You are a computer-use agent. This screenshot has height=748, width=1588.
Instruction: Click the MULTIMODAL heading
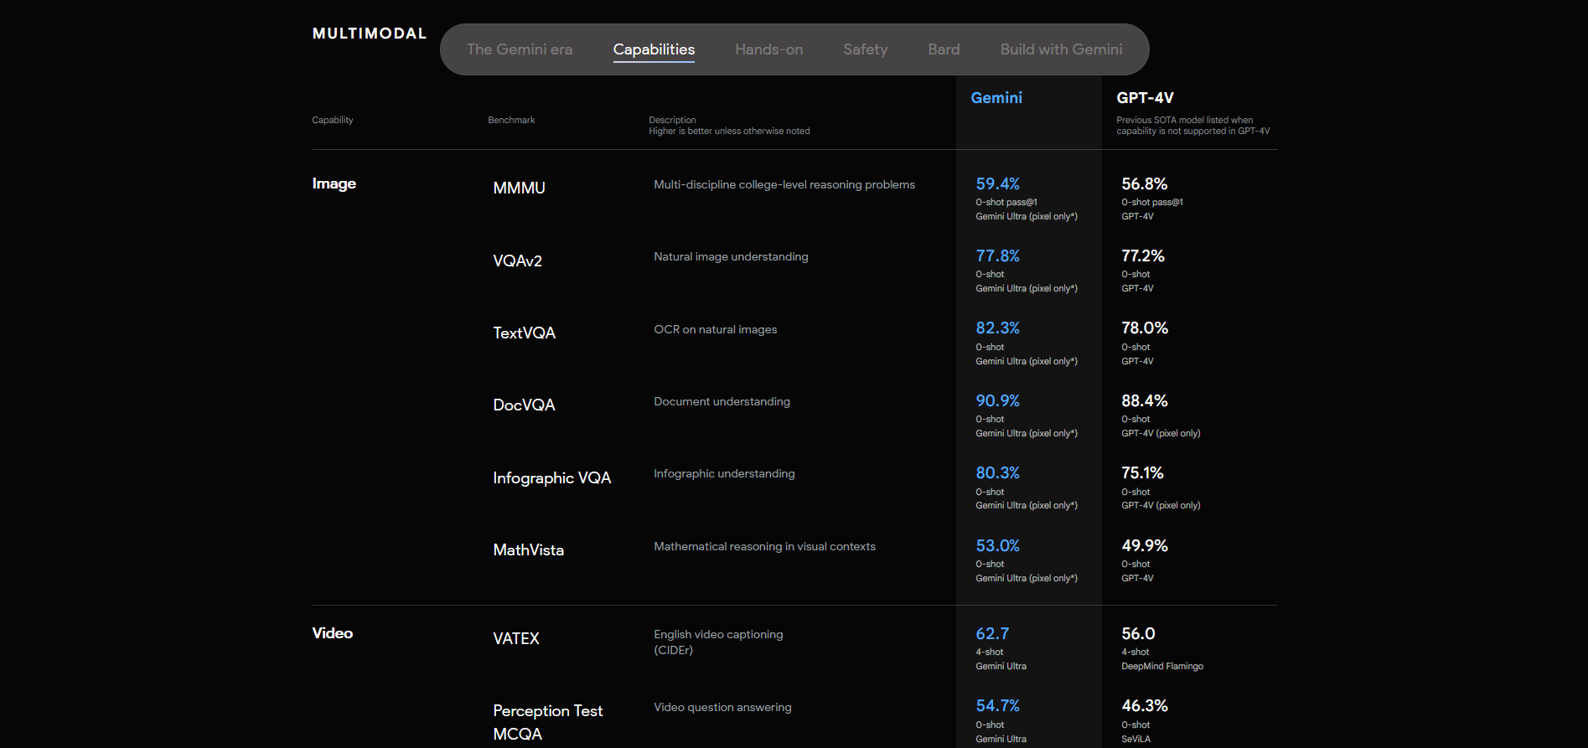tap(370, 34)
